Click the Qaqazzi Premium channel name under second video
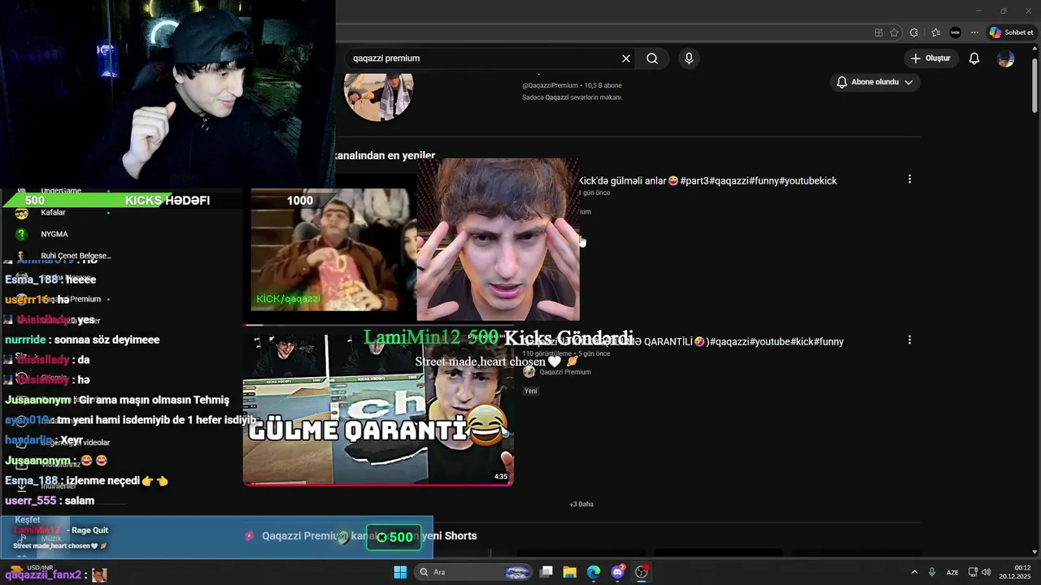Image resolution: width=1041 pixels, height=585 pixels. pyautogui.click(x=565, y=372)
